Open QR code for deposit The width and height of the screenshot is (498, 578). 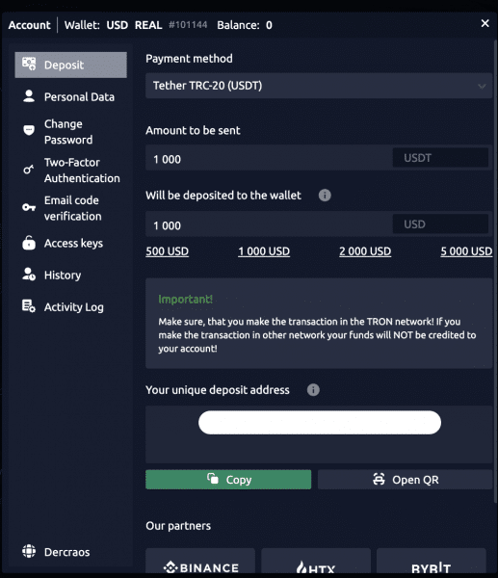coord(406,480)
